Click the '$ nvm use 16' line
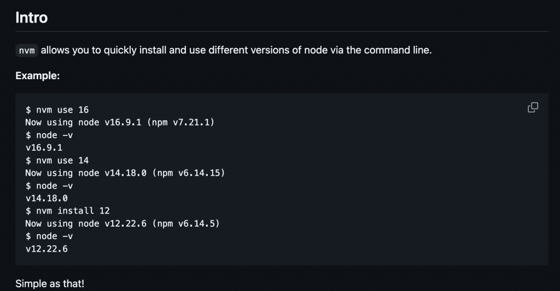Viewport: 560px width, 291px height. point(57,110)
